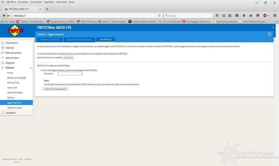Bookmark this page with the star icon
Screen dimensions: 279x166
coord(224,15)
